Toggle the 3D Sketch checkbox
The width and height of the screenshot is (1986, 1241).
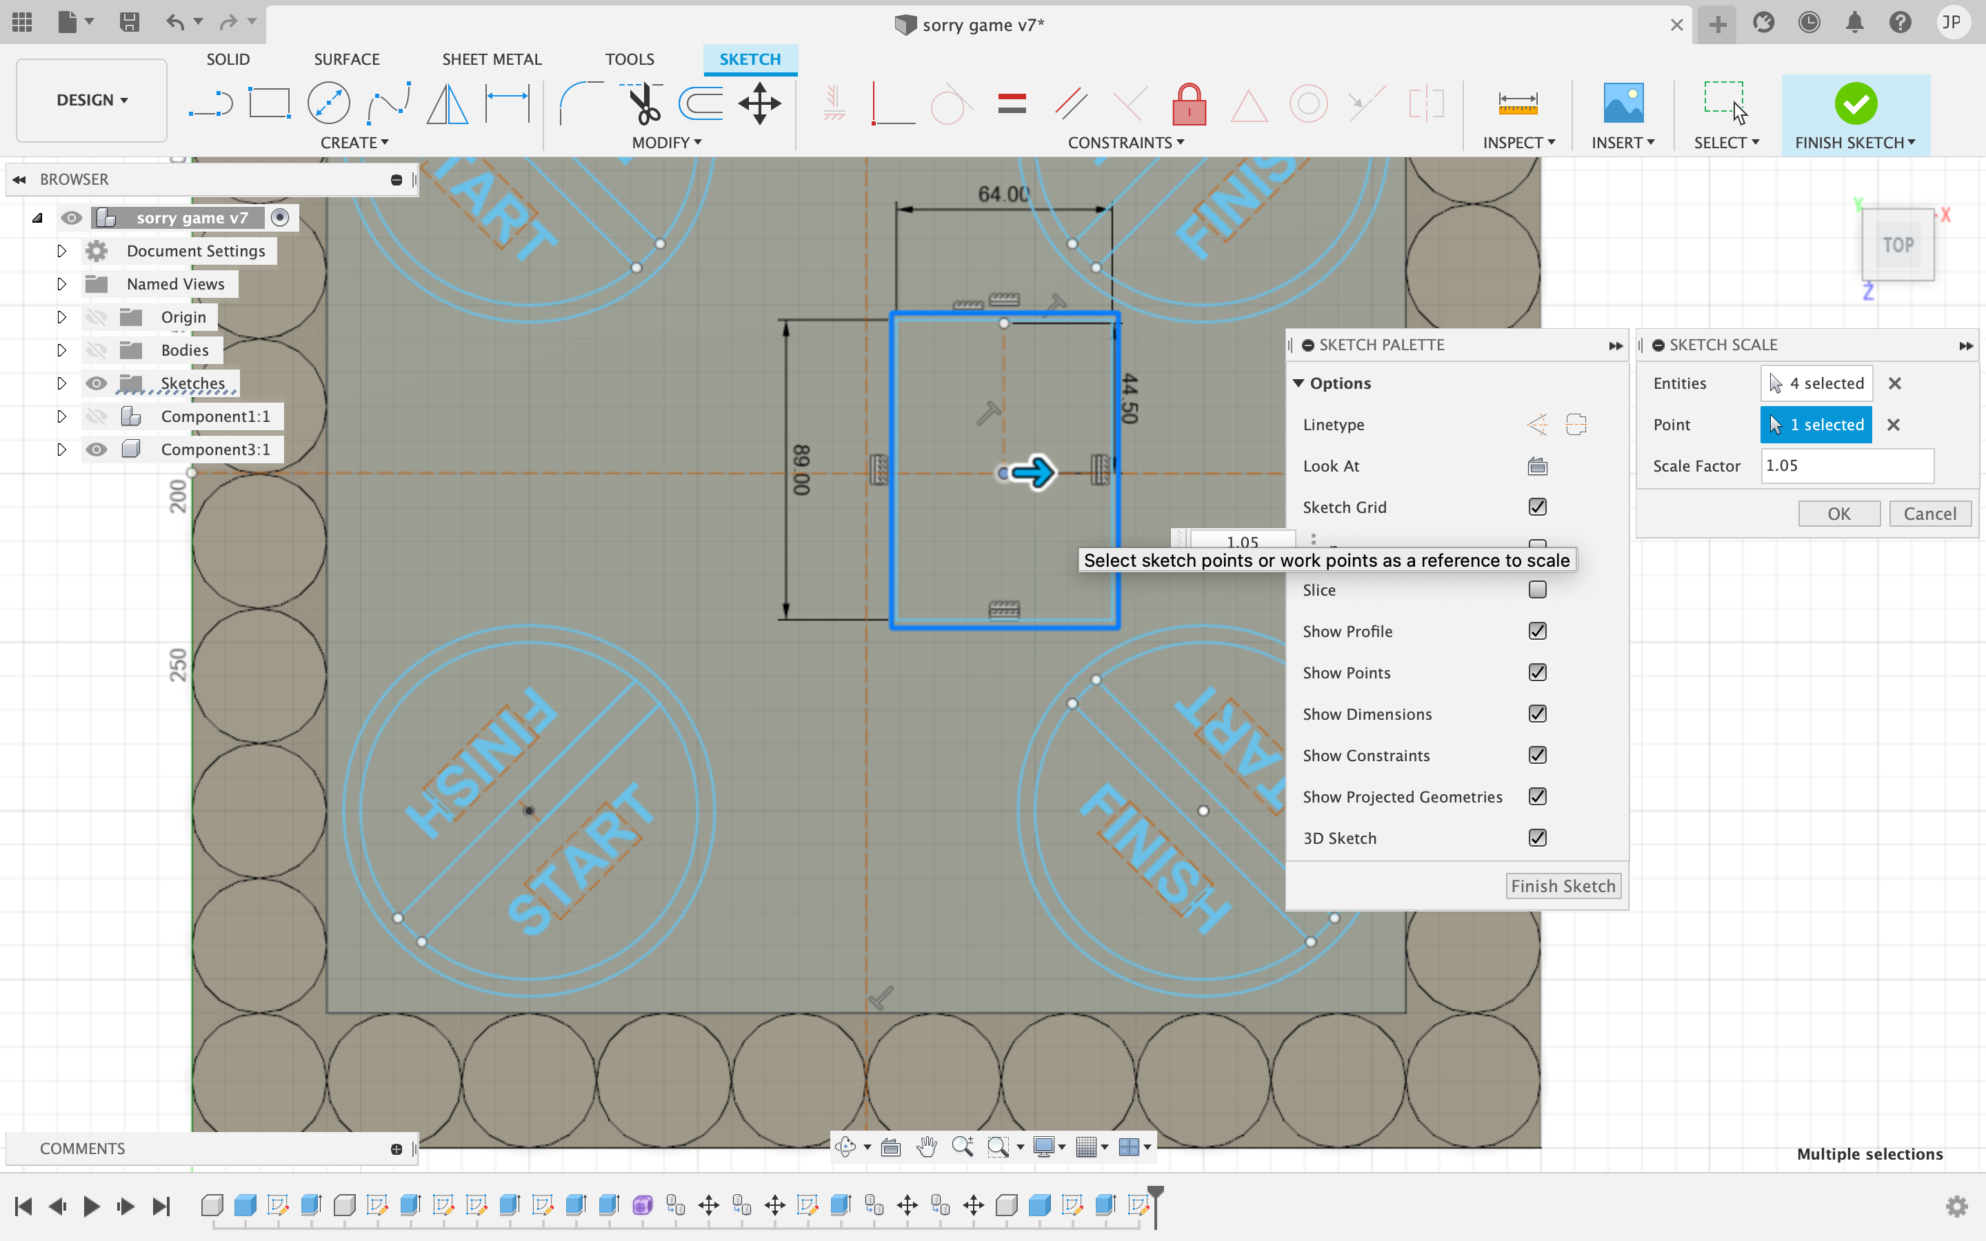tap(1537, 837)
